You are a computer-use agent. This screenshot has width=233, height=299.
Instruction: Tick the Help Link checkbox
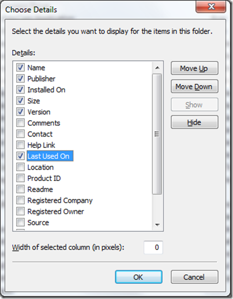pyautogui.click(x=20, y=145)
